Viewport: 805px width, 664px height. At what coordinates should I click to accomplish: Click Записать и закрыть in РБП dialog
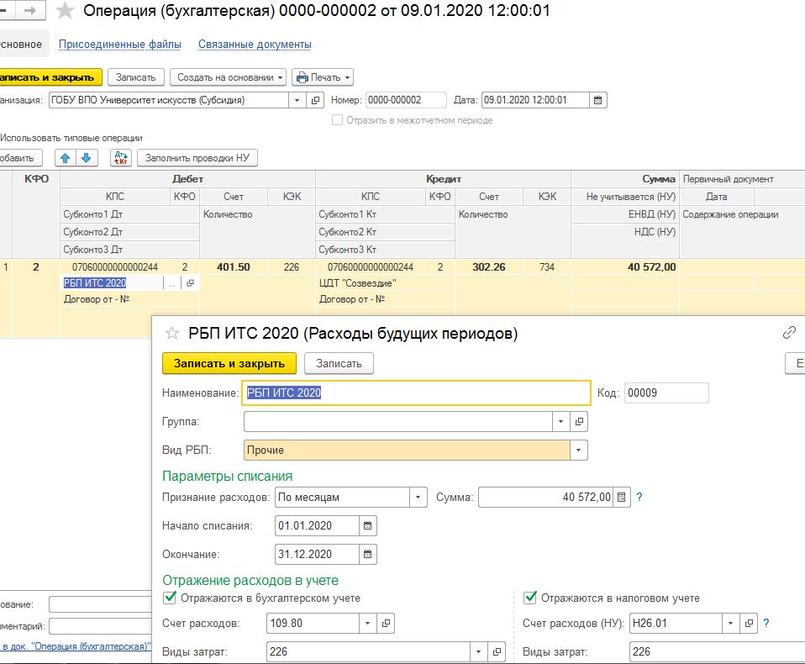(x=229, y=363)
